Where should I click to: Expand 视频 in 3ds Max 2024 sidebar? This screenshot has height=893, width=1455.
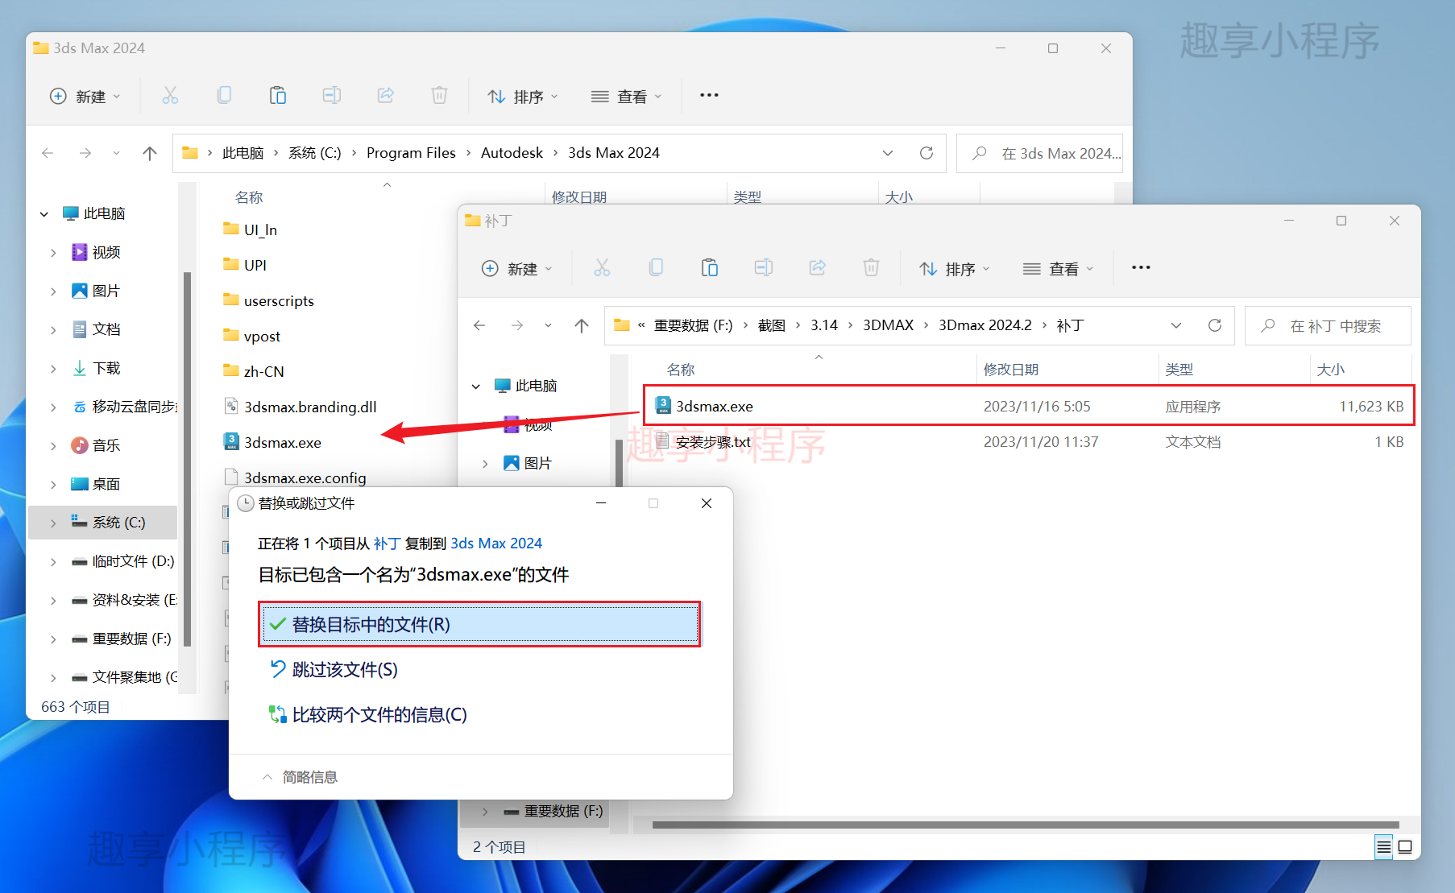click(53, 253)
